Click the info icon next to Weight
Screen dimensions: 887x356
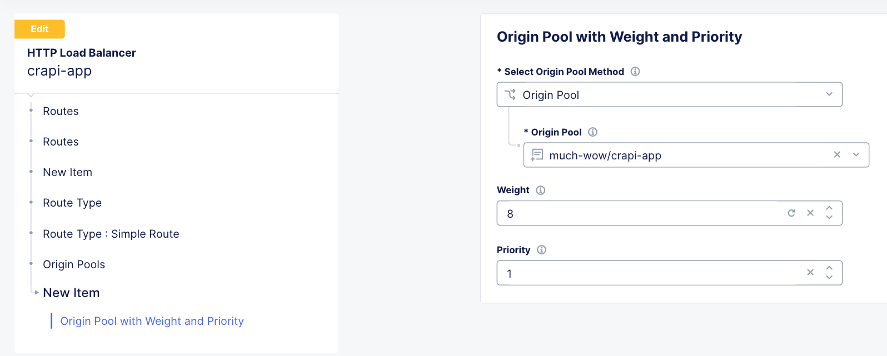coord(540,189)
